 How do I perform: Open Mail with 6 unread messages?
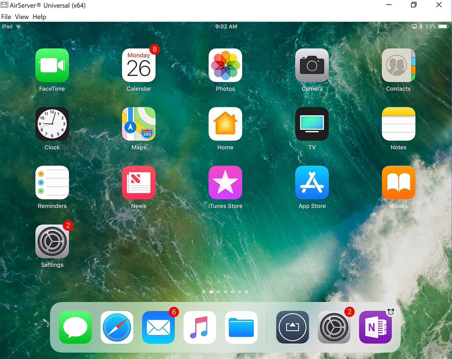[158, 327]
